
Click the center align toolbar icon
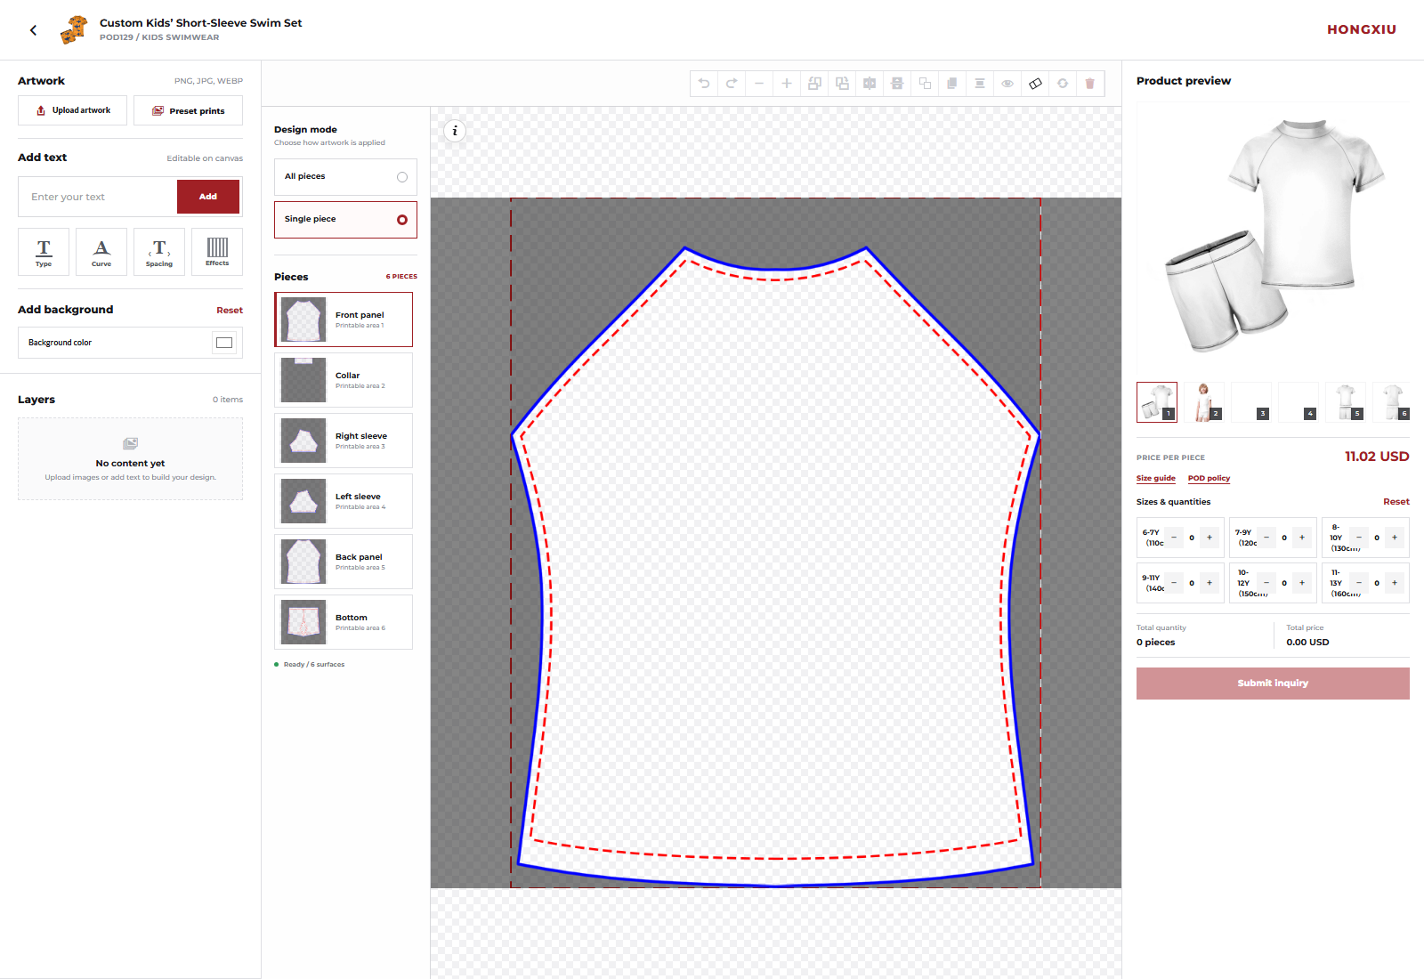980,84
